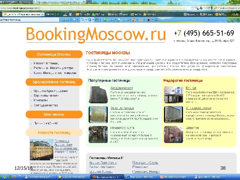Open the Байкал hotel link

tap(191, 88)
